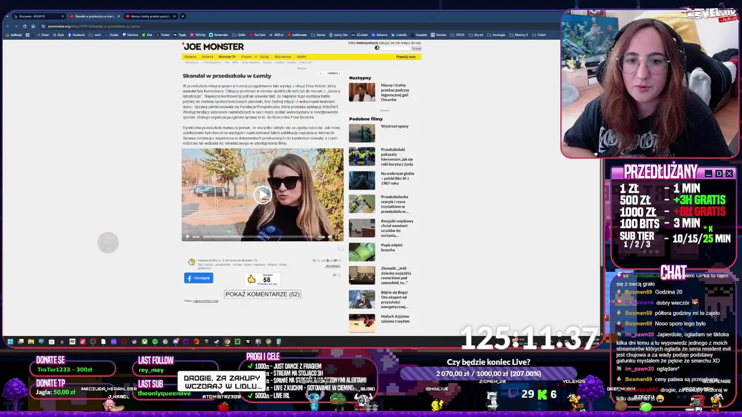The image size is (742, 417).
Task: Open Spotify in the taskbar
Action: pyautogui.click(x=155, y=342)
